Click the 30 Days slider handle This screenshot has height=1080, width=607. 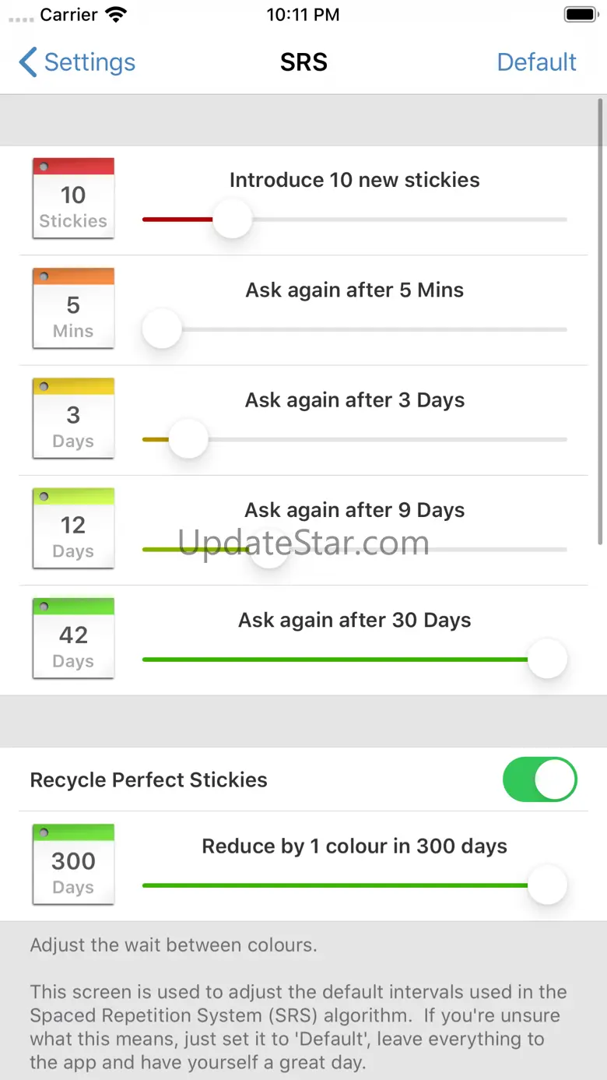pyautogui.click(x=547, y=660)
